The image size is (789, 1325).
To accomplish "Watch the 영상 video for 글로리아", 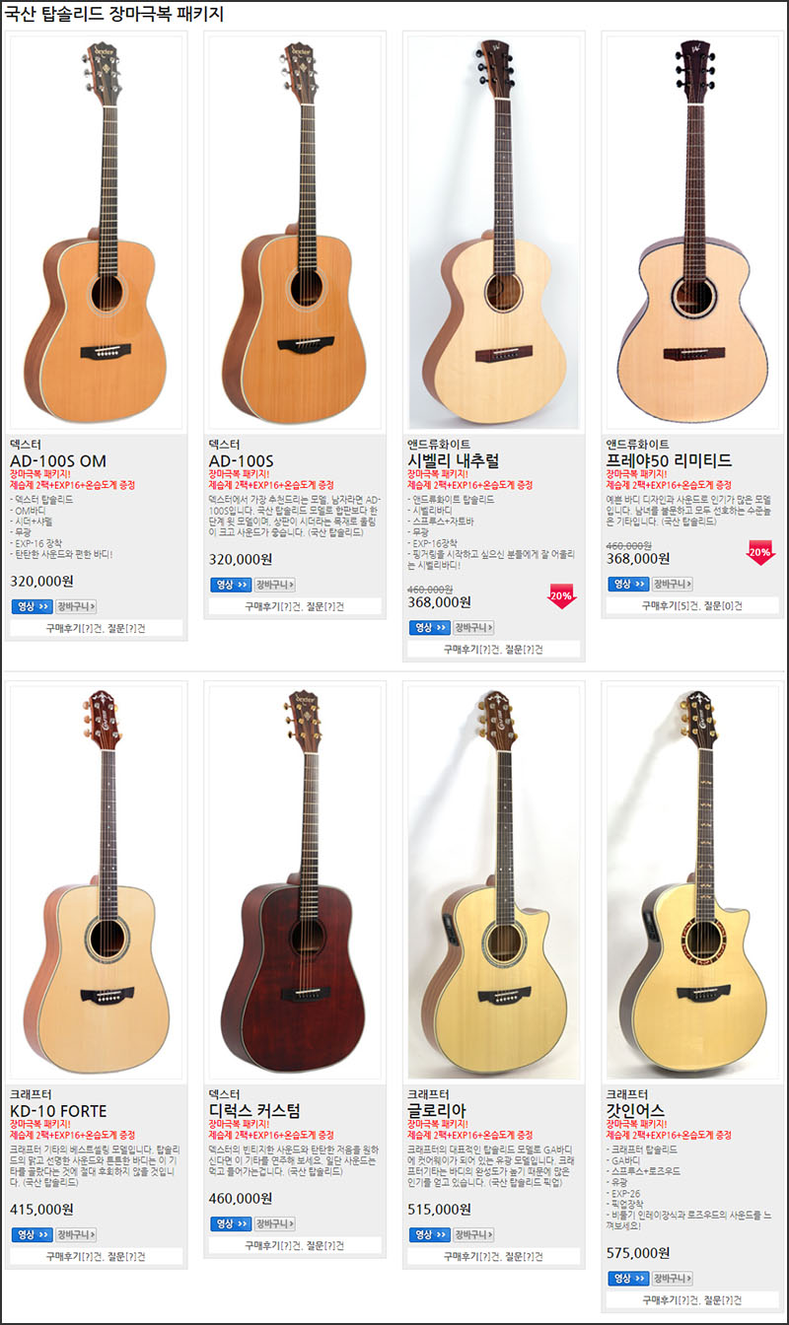I will tap(429, 1234).
